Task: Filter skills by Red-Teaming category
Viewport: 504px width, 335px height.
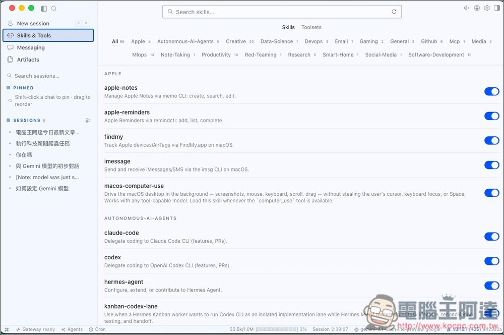Action: tap(263, 54)
